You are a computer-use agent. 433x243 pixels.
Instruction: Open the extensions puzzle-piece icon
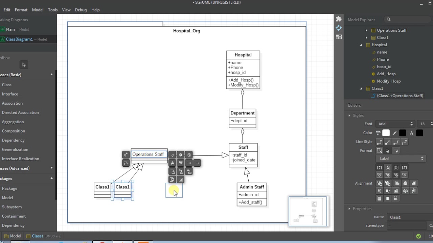coord(339,19)
